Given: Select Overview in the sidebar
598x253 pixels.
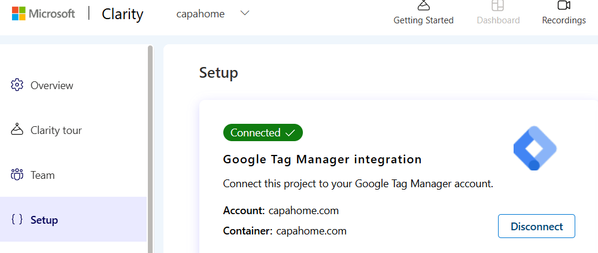Looking at the screenshot, I should point(73,86).
